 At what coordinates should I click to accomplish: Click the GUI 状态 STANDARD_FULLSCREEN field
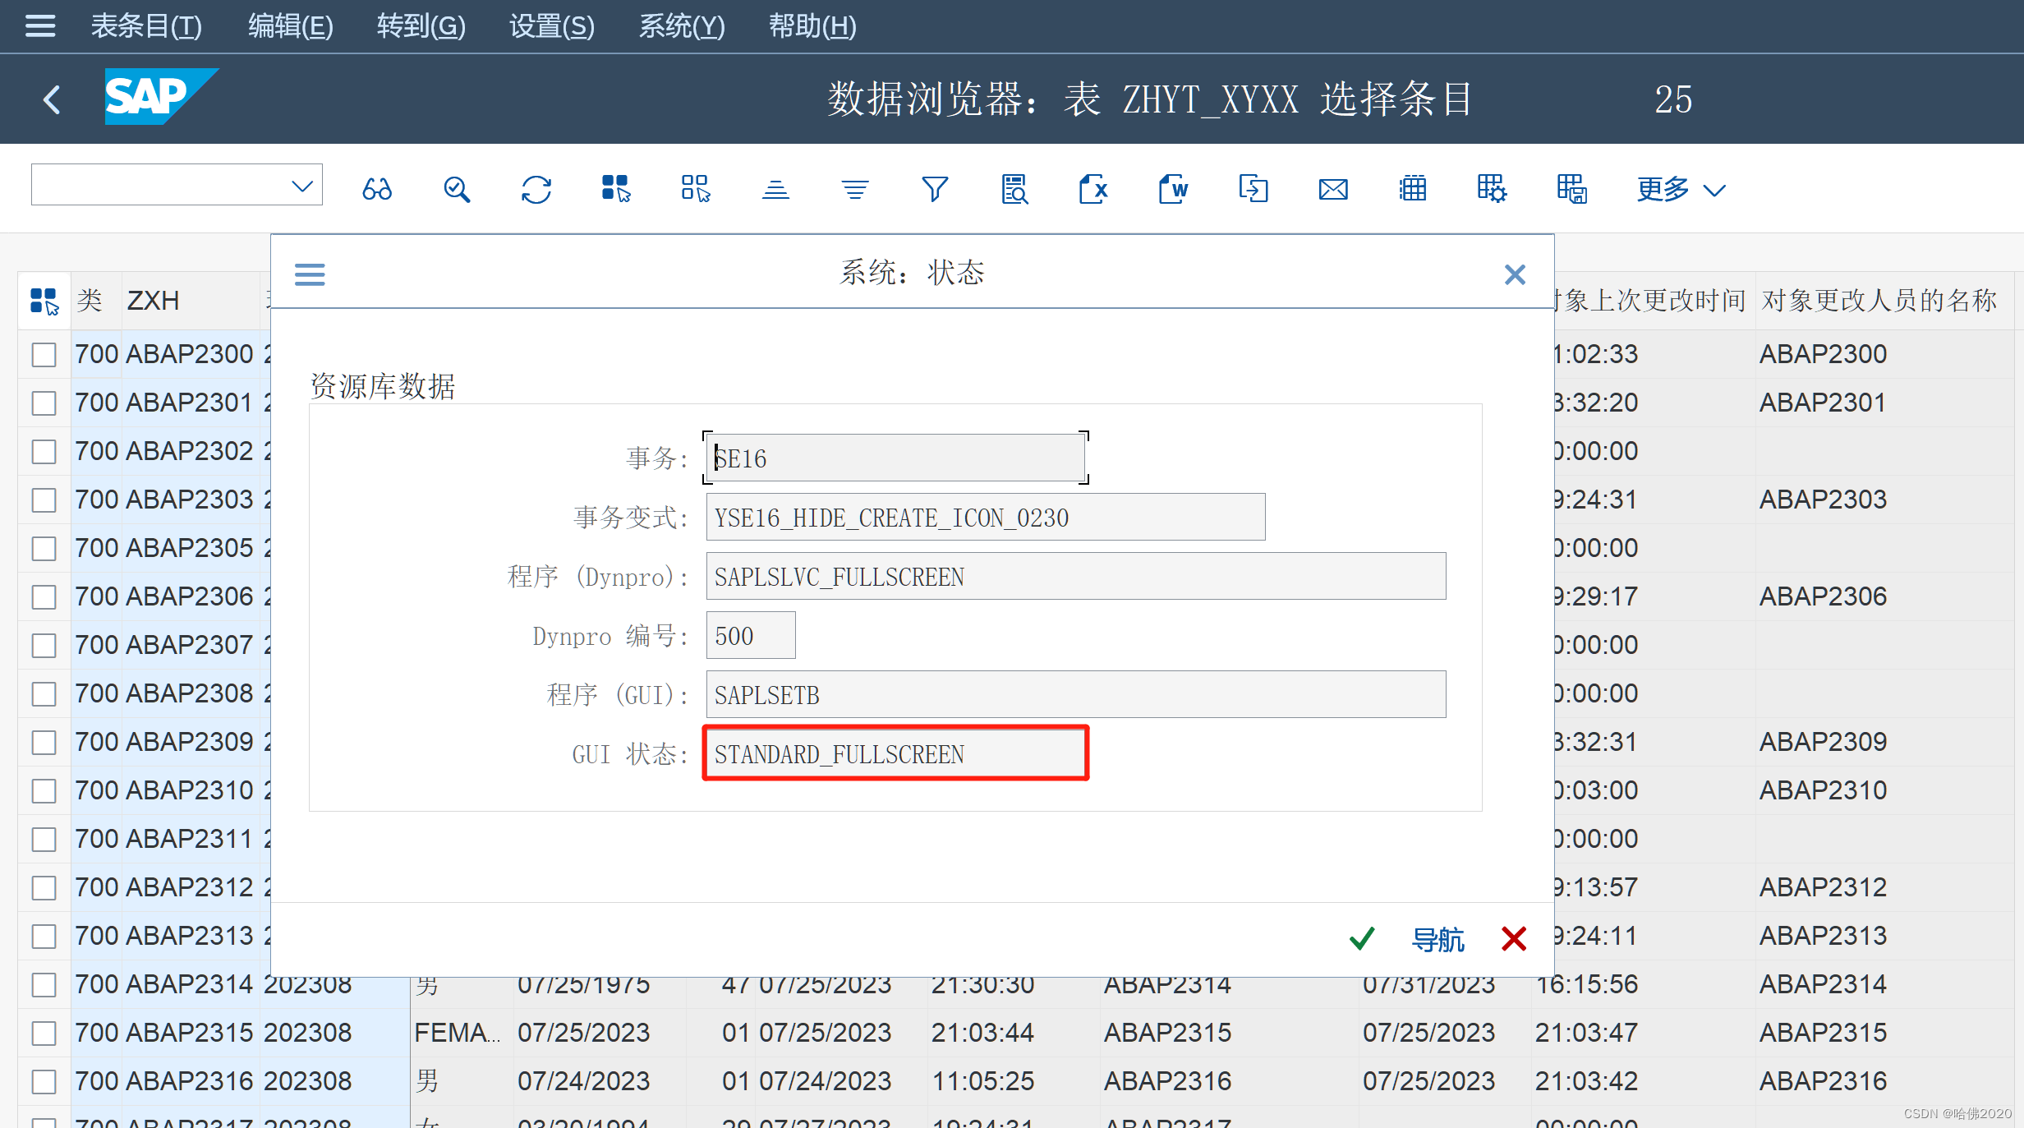pyautogui.click(x=895, y=754)
